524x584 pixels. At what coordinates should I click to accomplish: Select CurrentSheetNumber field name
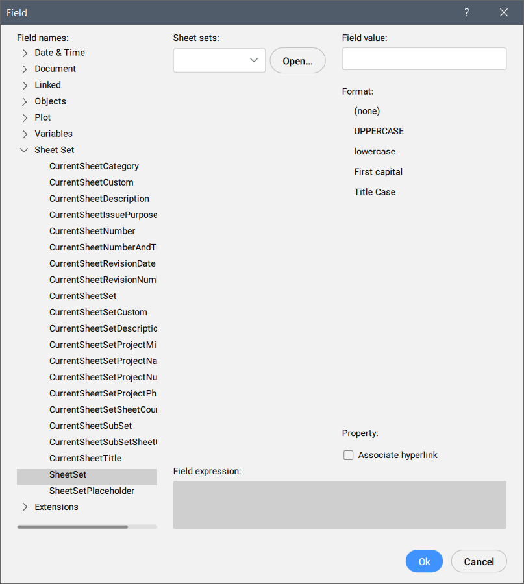point(92,231)
